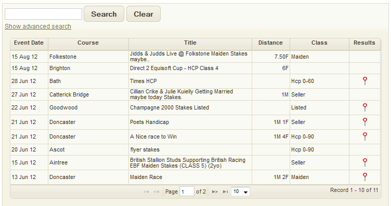Viewport: 391px width, 206px height.
Task: Go to first page of records
Action: point(147,191)
